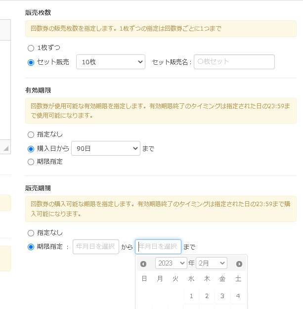Select 購入日から radio option
303x309 pixels.
point(31,148)
